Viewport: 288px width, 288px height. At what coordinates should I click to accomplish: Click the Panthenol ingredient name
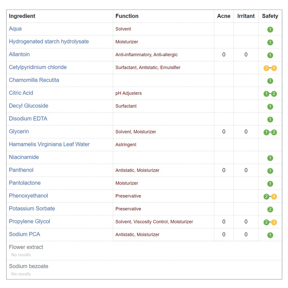(x=21, y=170)
